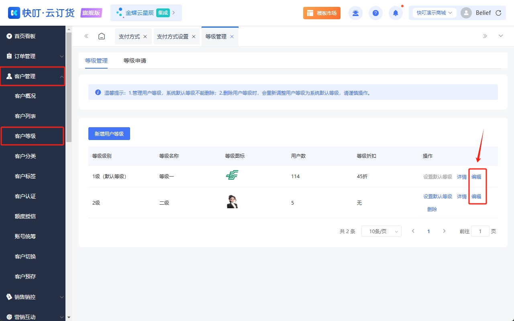Click the tab bar scroll-right double chevron

[485, 36]
